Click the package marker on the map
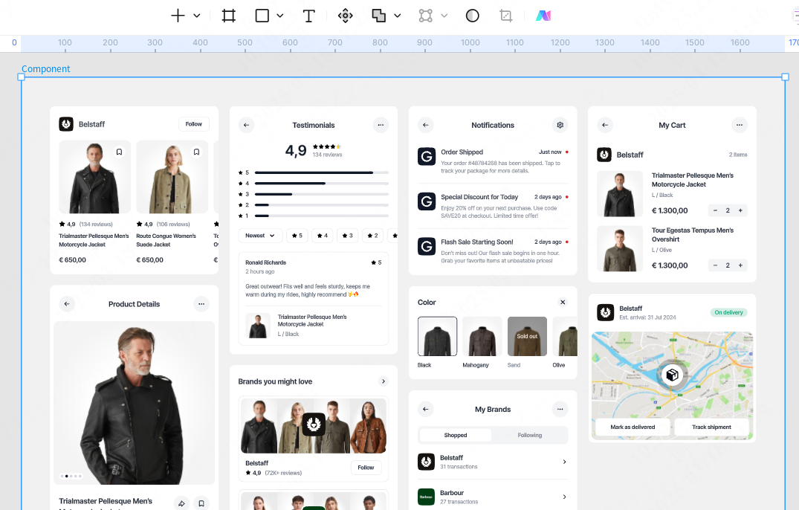The image size is (799, 510). coord(672,375)
